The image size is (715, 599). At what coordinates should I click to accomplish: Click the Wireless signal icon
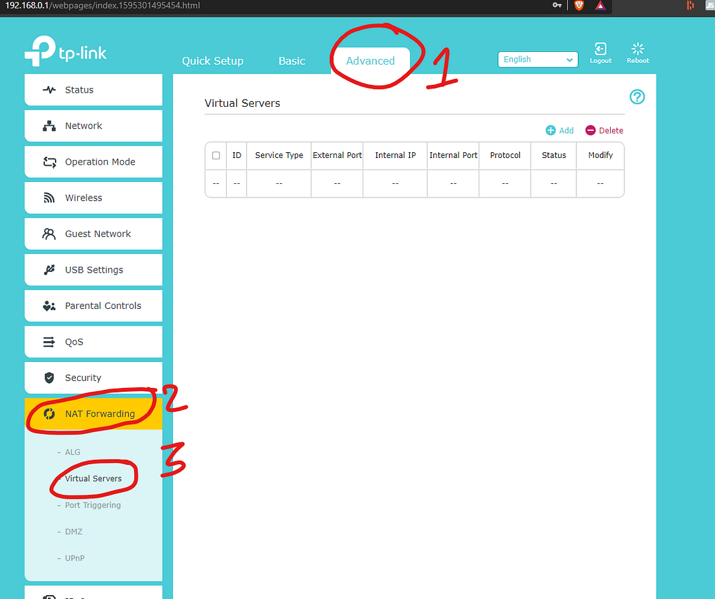point(49,198)
